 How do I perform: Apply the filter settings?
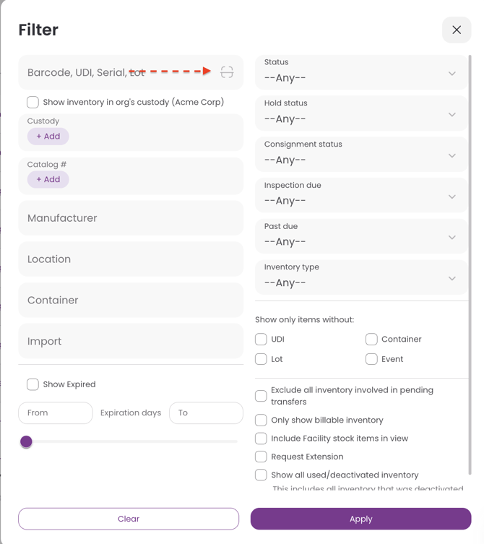tap(360, 519)
